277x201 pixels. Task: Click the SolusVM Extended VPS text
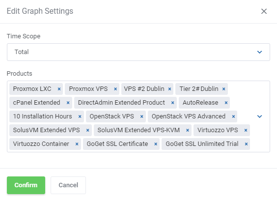46,130
